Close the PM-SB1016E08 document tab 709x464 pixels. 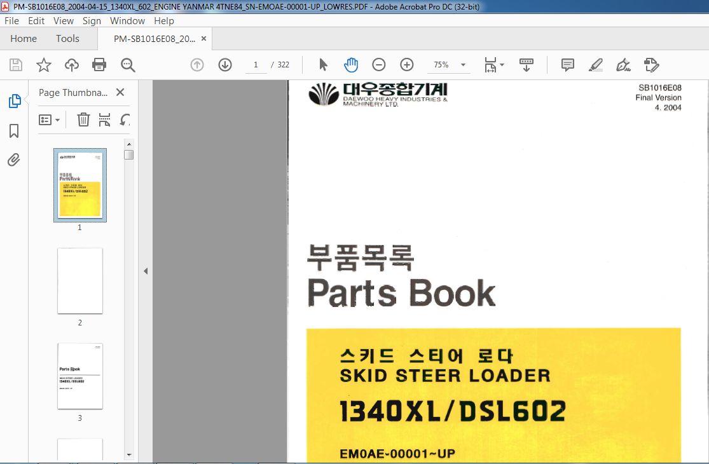click(x=204, y=39)
